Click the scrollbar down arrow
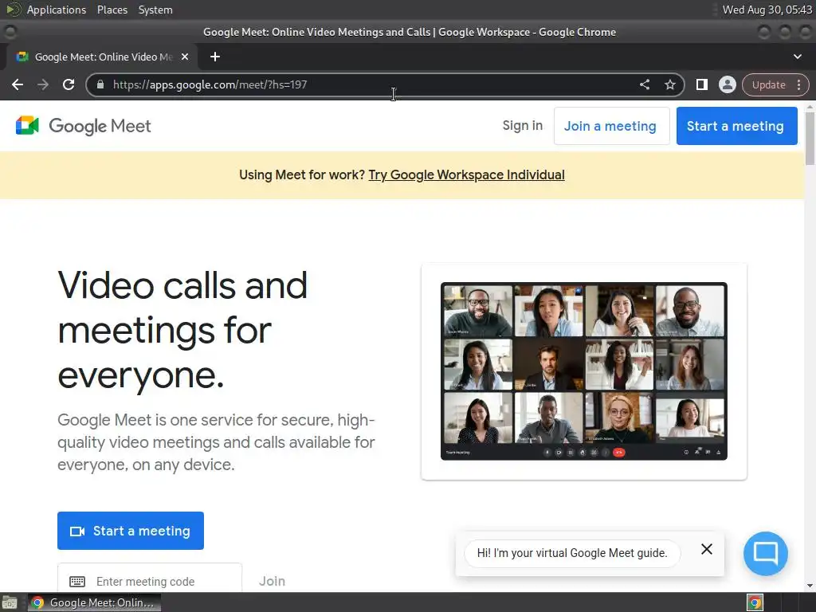 coord(810,586)
